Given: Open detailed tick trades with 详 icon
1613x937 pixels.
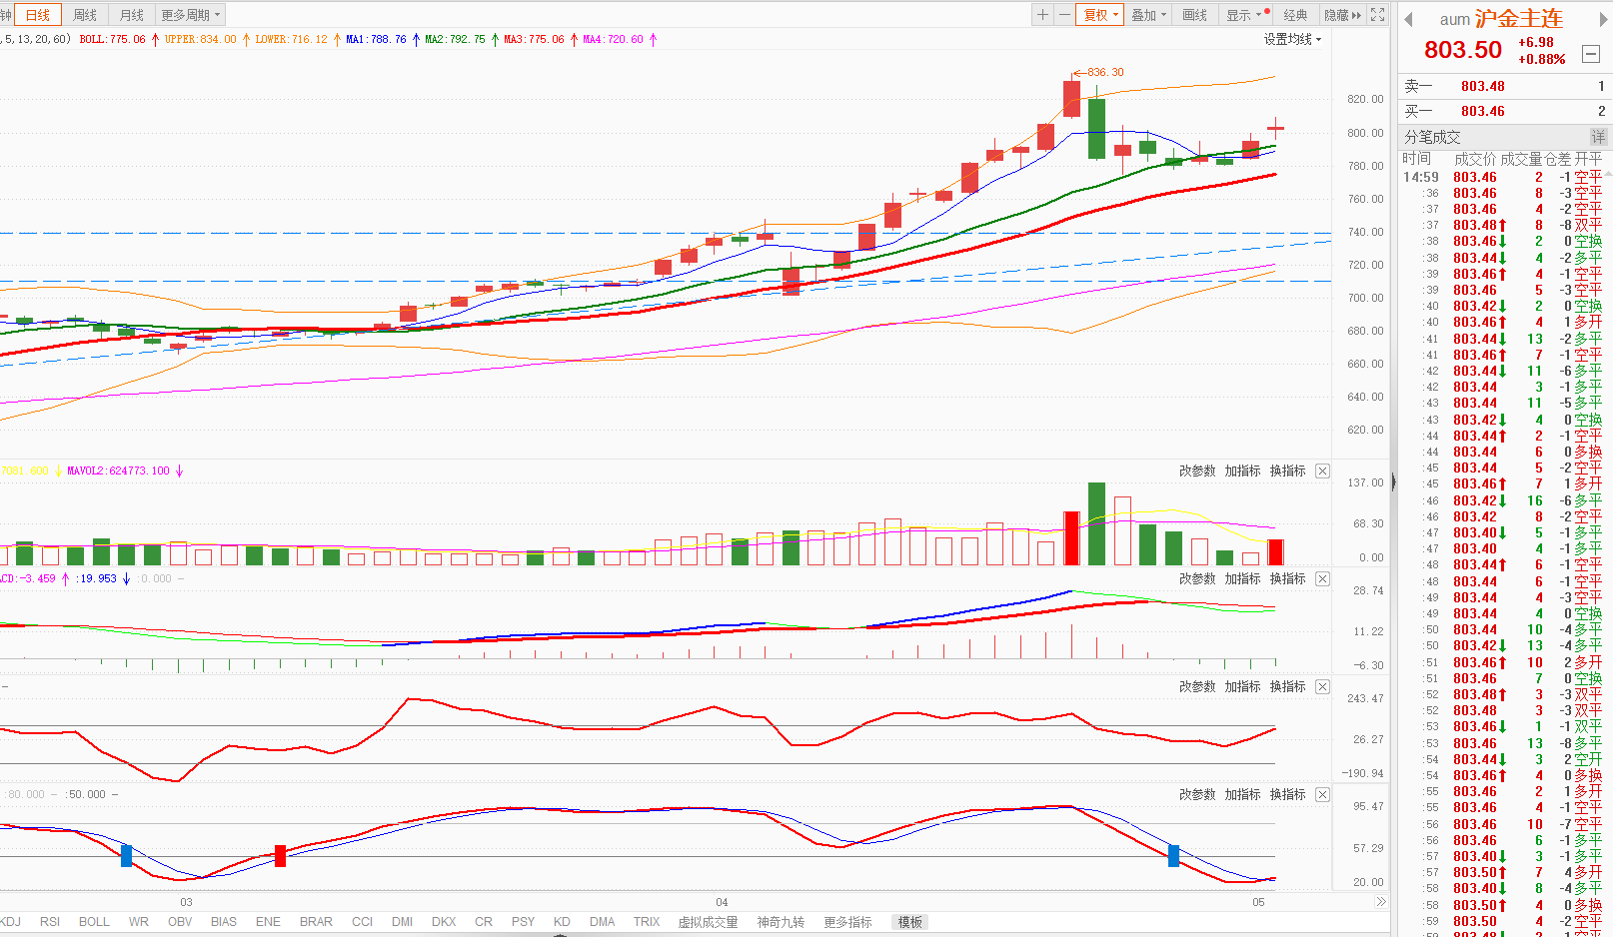Looking at the screenshot, I should (1598, 137).
